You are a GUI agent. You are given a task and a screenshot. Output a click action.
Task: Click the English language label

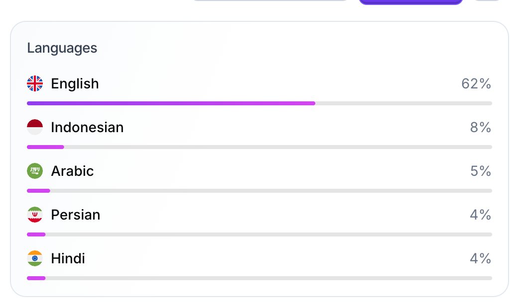[75, 84]
